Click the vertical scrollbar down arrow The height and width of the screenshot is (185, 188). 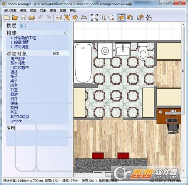click(183, 170)
